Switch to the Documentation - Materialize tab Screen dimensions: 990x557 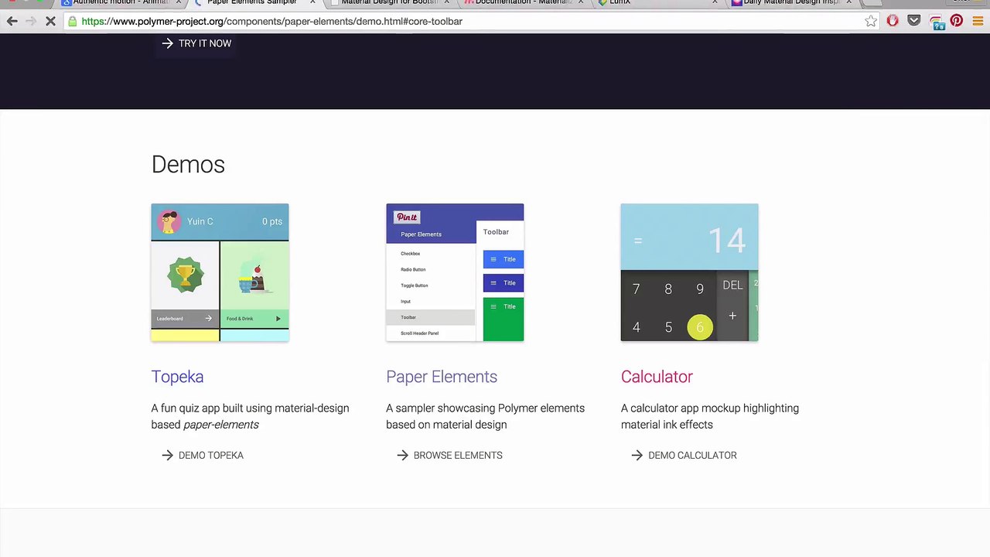coord(524,3)
